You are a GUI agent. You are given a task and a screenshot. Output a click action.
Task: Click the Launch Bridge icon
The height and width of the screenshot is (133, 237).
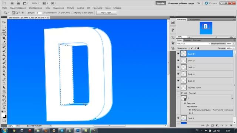(12, 3)
